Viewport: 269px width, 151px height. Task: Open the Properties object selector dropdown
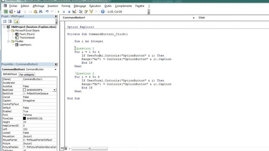(x=55, y=70)
